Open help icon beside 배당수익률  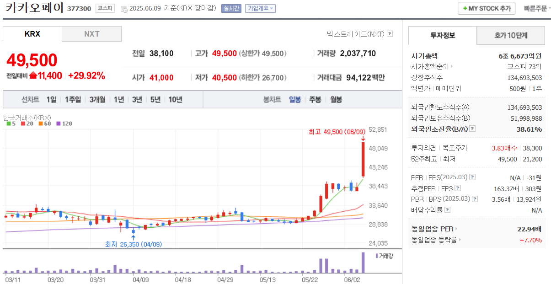click(447, 210)
